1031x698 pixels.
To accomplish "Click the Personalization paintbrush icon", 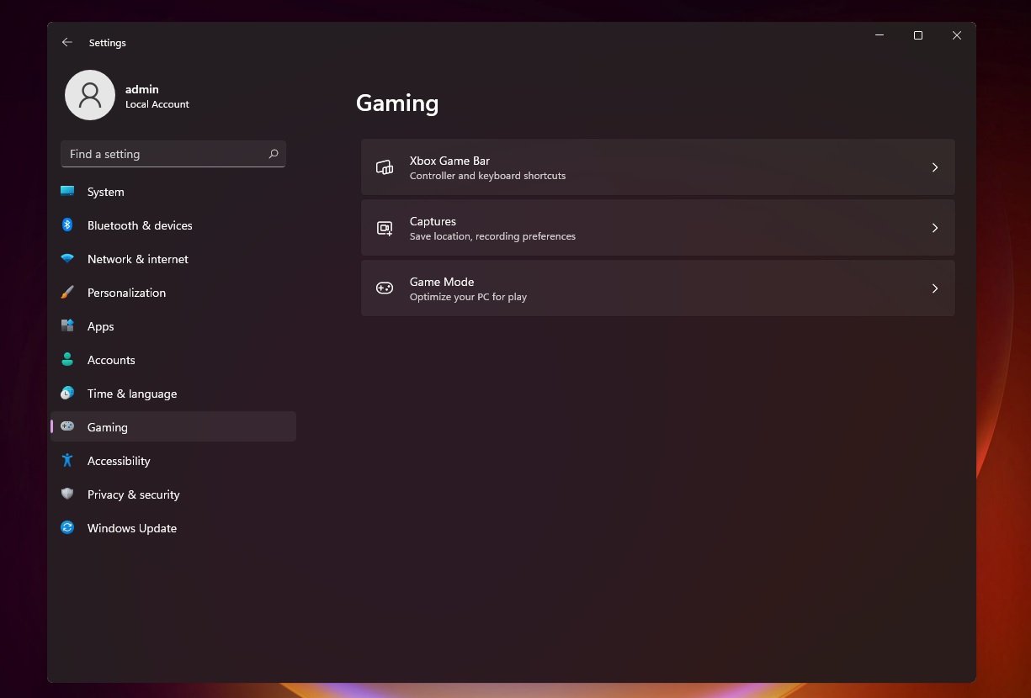I will (x=67, y=293).
